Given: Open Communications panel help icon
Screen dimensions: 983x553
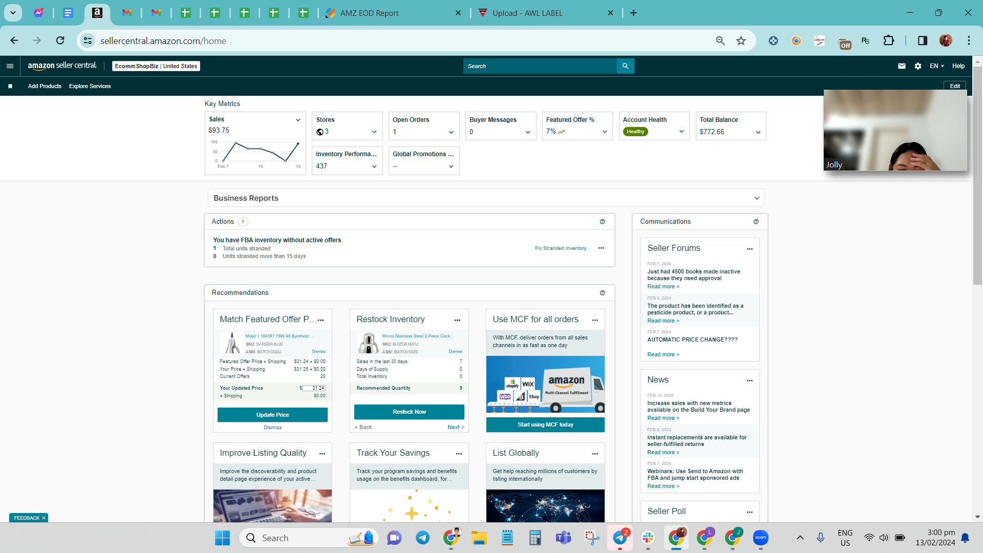Looking at the screenshot, I should (x=756, y=222).
